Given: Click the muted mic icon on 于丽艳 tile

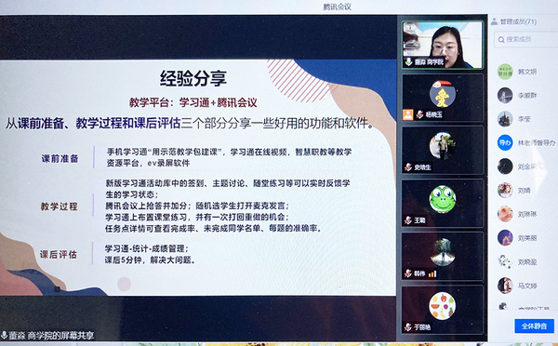Looking at the screenshot, I should 408,326.
